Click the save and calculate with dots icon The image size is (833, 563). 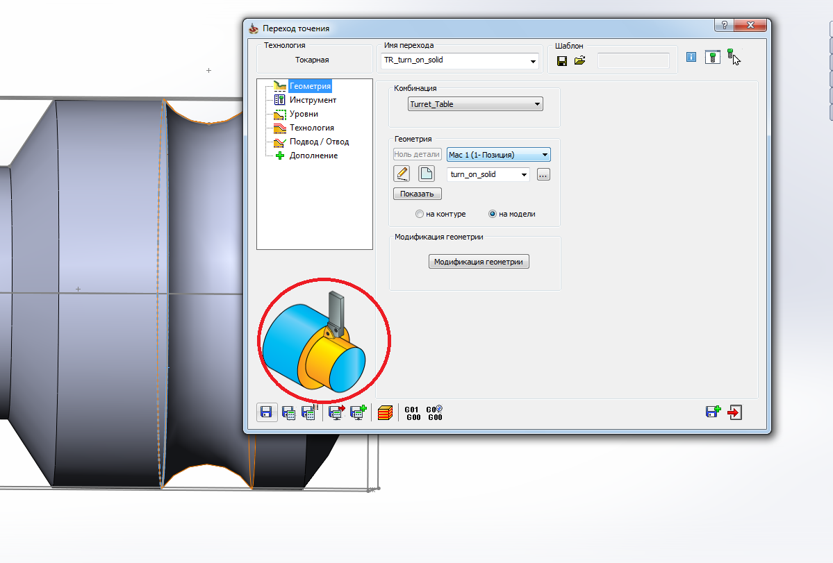[309, 412]
